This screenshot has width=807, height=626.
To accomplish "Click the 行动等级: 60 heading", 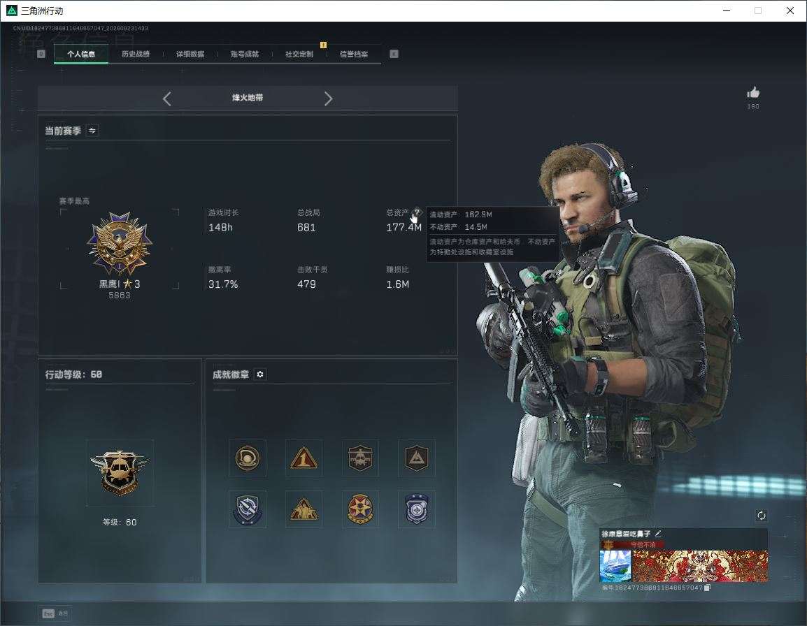I will [73, 374].
